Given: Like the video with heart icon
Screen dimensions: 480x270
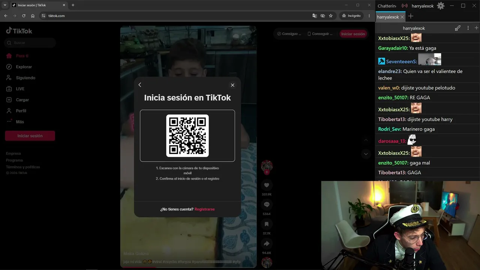Looking at the screenshot, I should click(x=267, y=185).
